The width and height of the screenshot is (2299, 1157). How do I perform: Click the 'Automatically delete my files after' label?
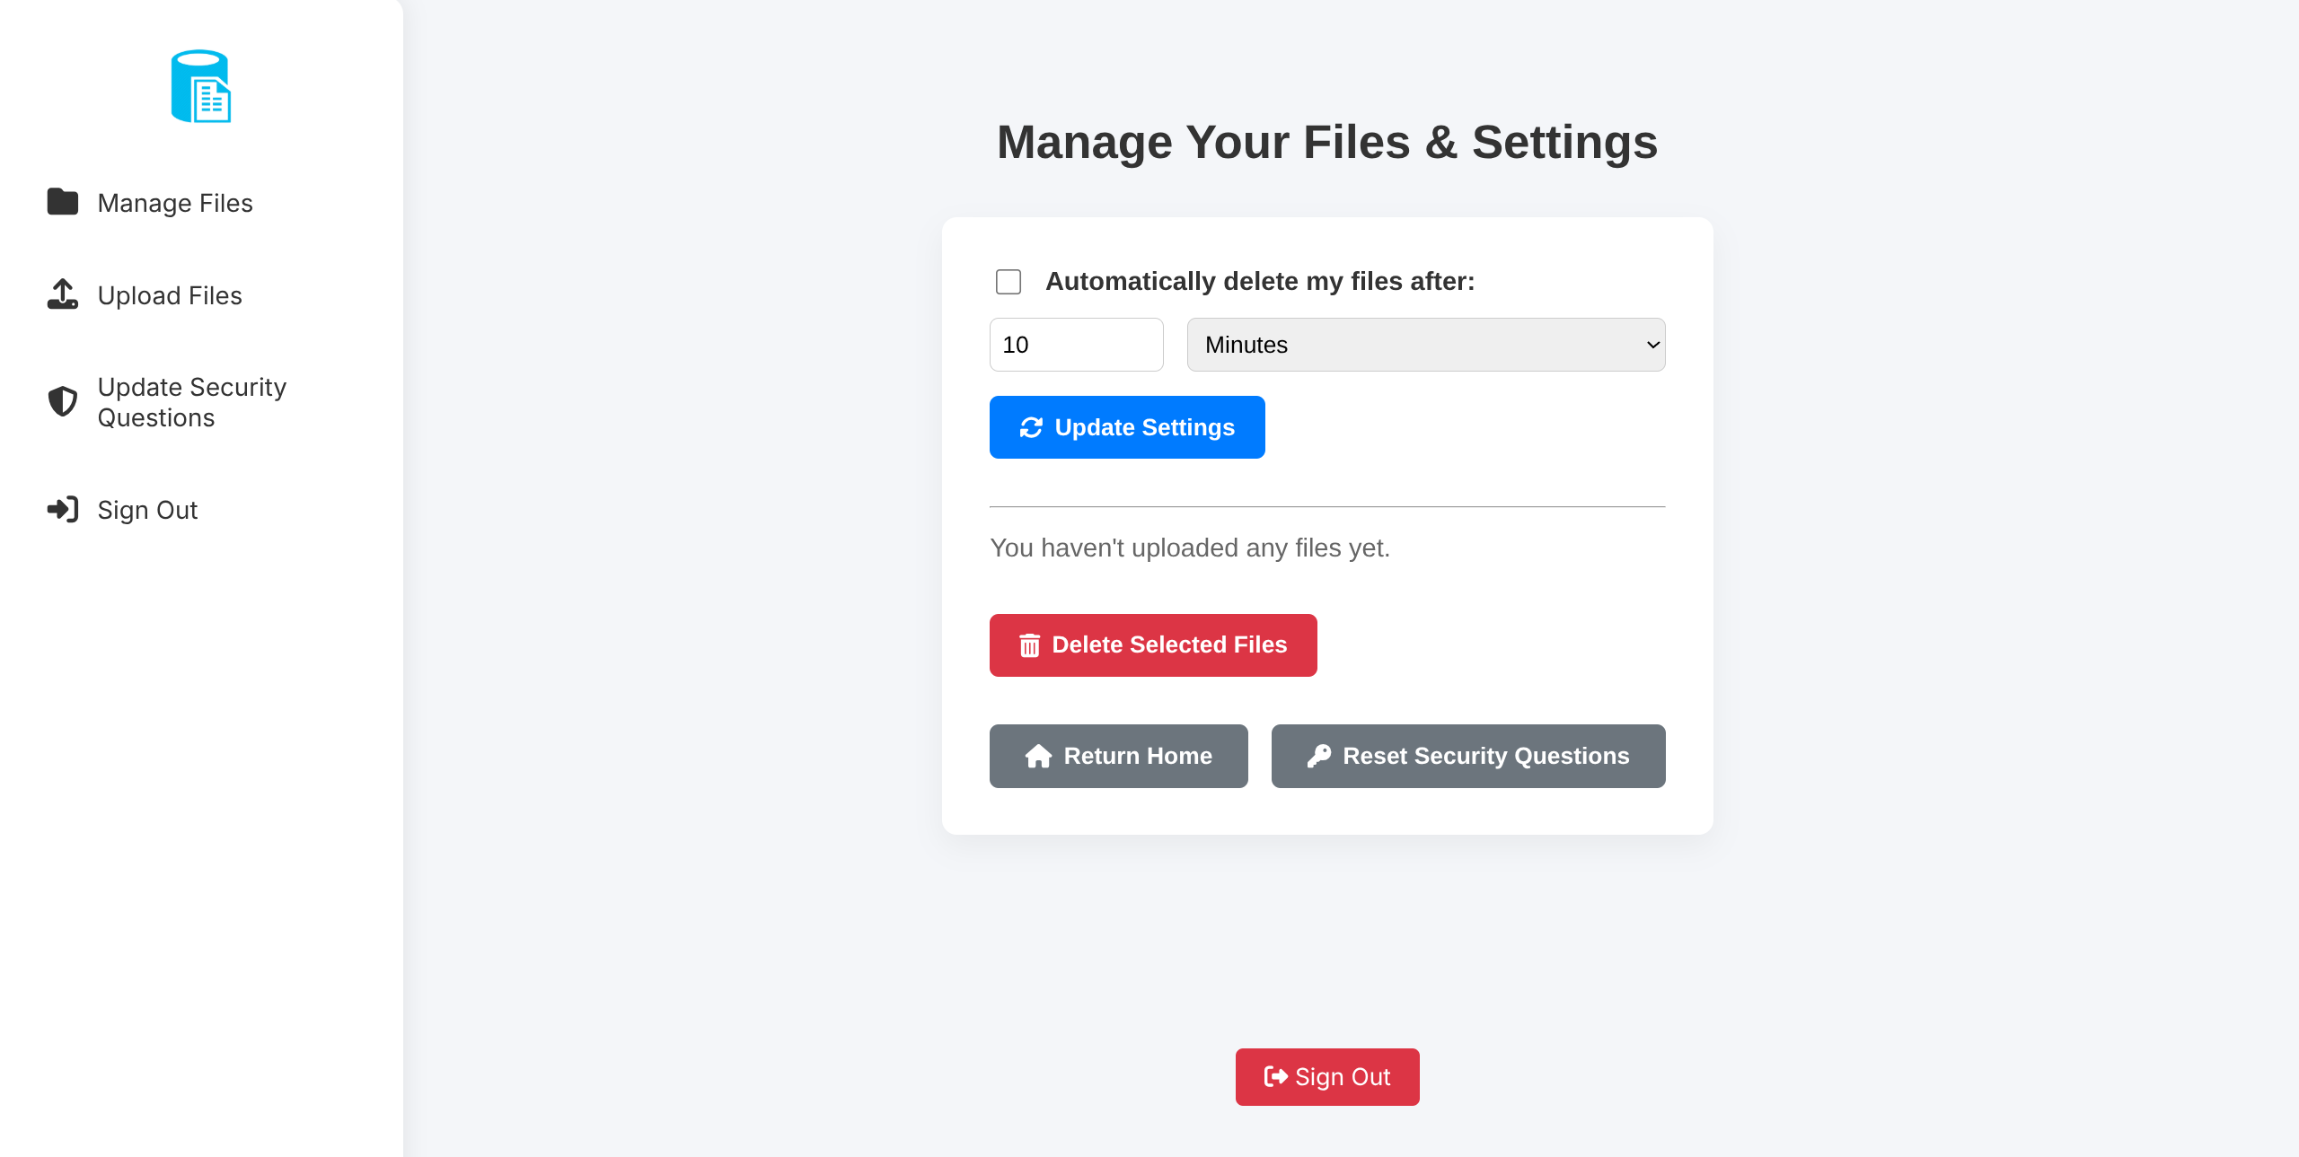1259,282
